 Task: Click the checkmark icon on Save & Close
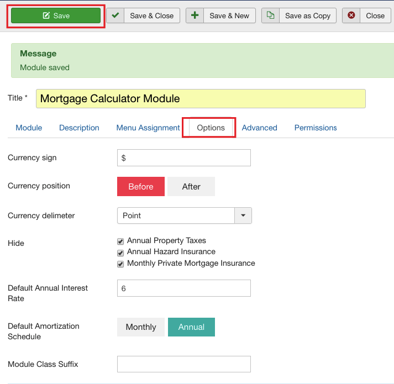115,15
